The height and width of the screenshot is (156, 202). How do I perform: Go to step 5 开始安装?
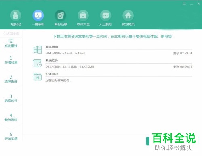coord(11,136)
